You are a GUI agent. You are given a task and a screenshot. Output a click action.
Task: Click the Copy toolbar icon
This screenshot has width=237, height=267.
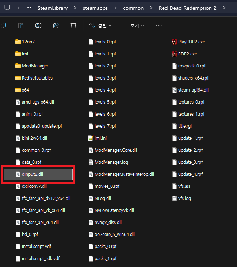[3, 26]
